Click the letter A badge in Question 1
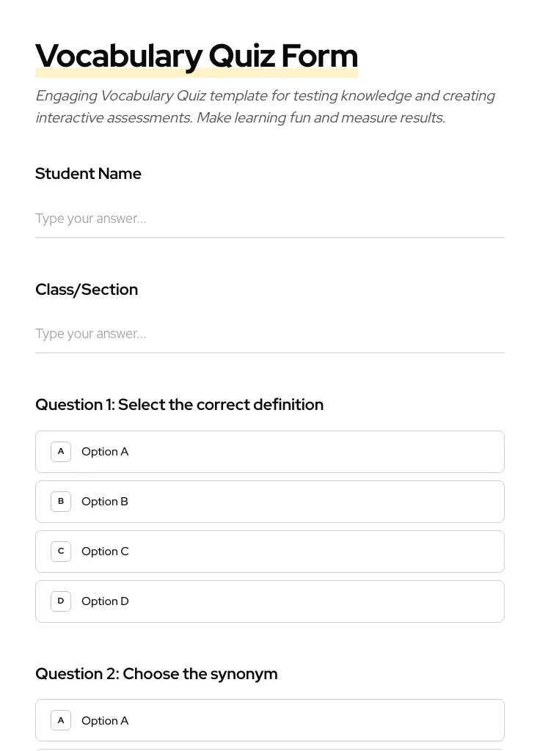 click(61, 452)
